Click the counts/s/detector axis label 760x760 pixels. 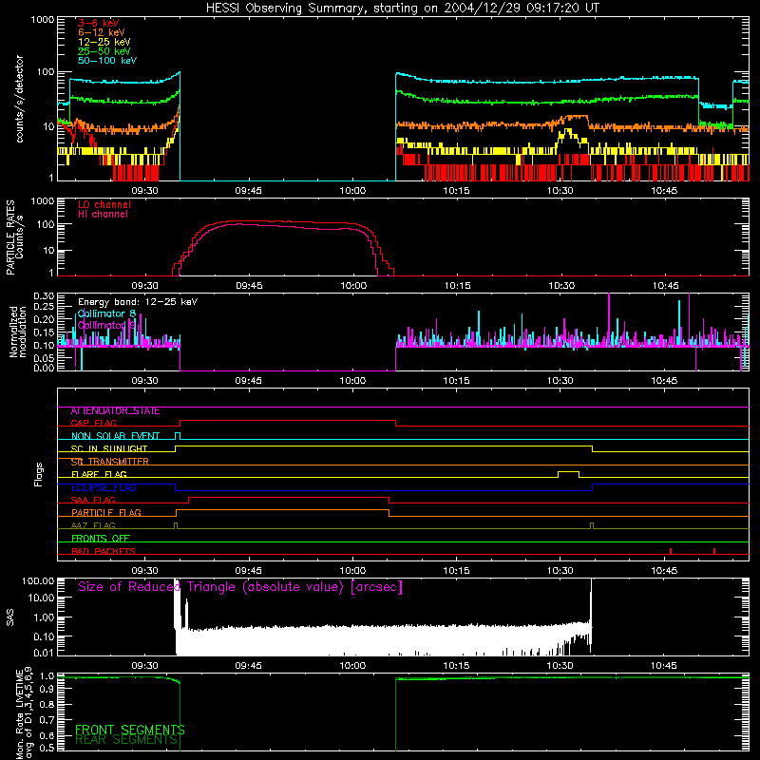click(x=20, y=99)
